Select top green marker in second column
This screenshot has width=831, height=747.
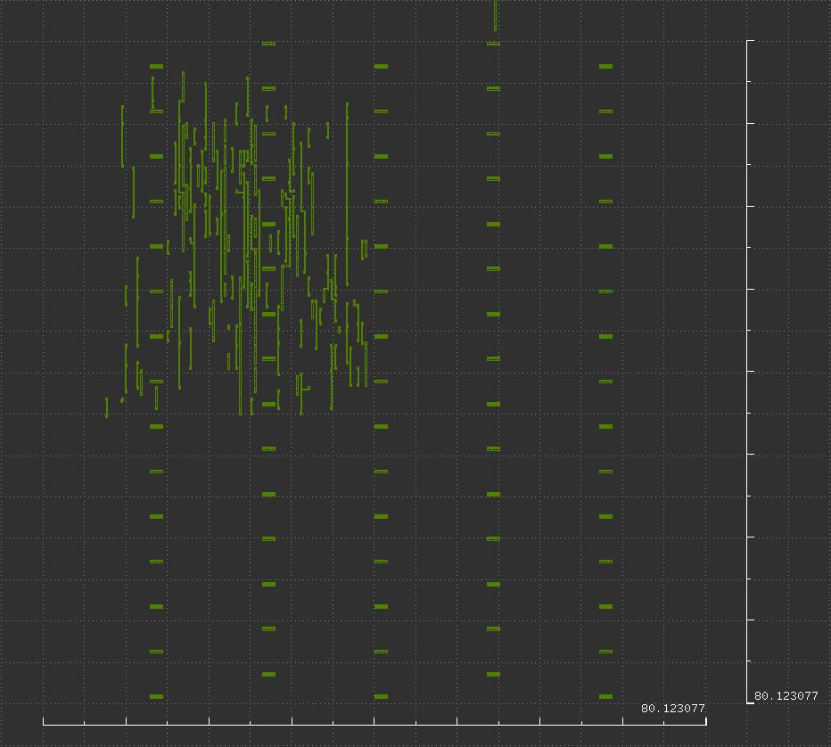pos(268,43)
